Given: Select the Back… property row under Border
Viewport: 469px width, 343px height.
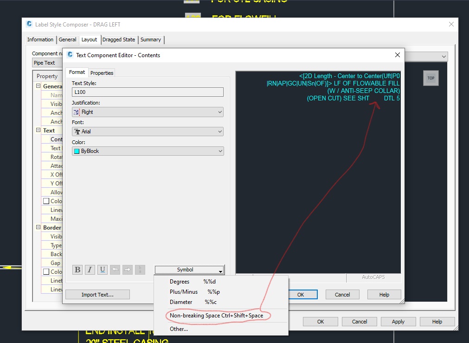Looking at the screenshot, I should [52, 254].
